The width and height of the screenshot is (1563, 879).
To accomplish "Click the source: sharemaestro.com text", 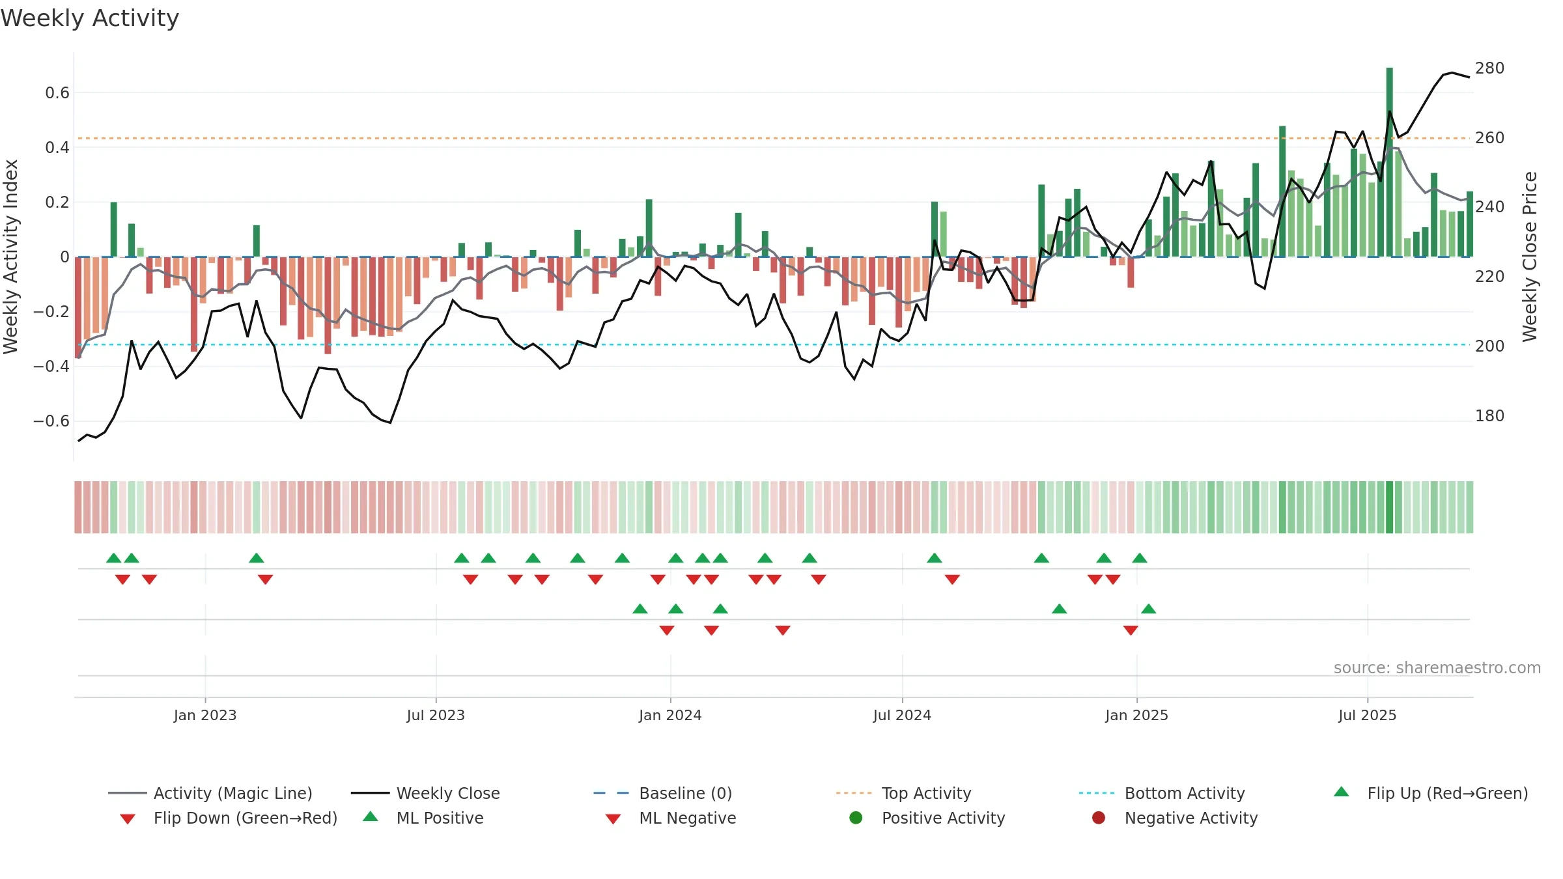I will point(1437,668).
